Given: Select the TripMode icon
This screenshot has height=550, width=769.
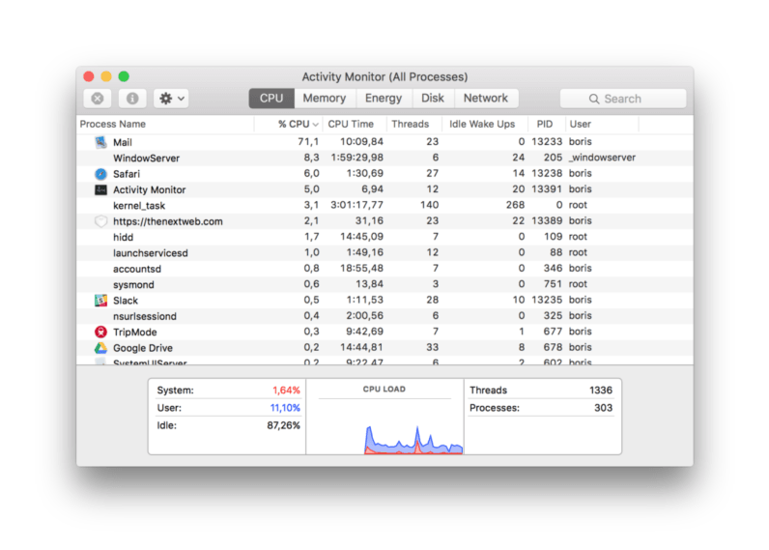Looking at the screenshot, I should pyautogui.click(x=101, y=333).
